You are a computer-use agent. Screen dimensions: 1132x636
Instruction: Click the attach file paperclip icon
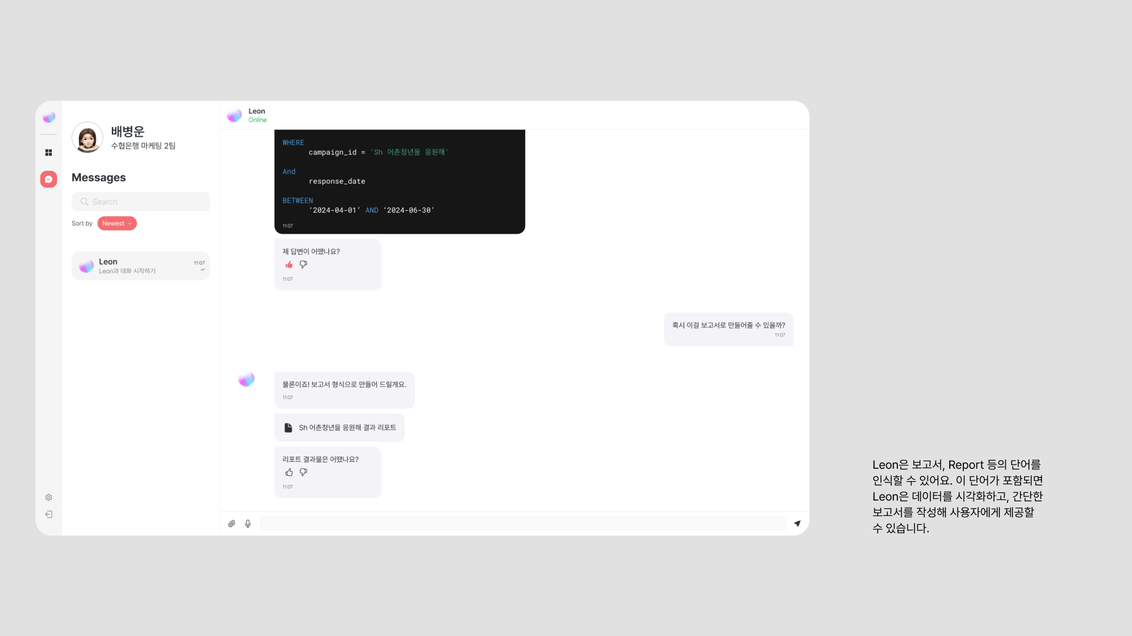(232, 524)
